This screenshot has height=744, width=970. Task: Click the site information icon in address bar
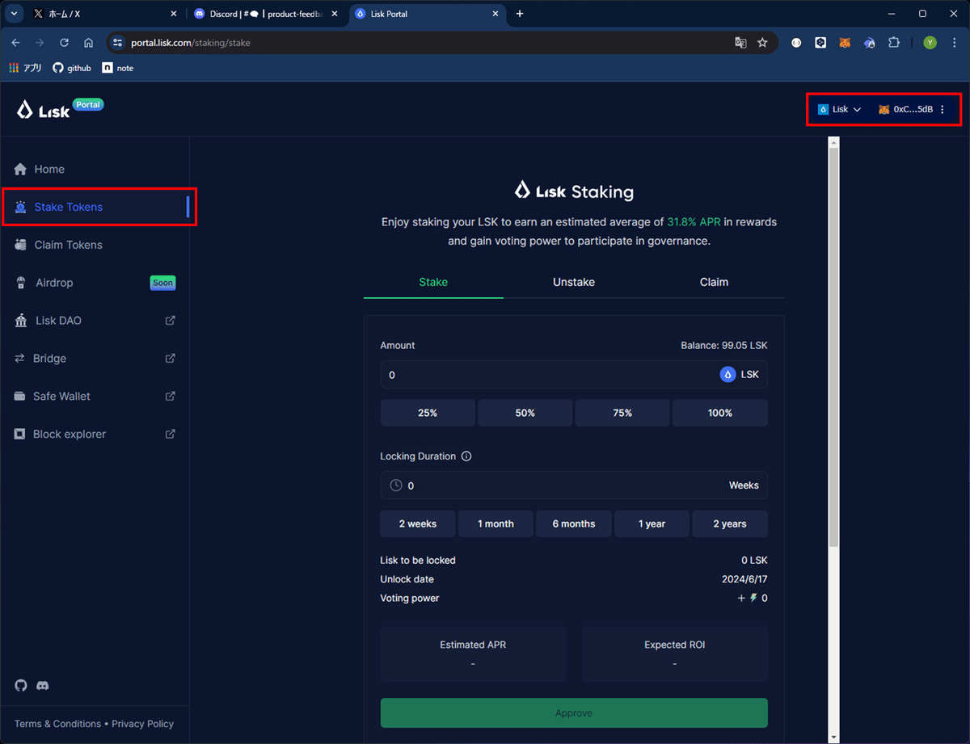pos(118,43)
